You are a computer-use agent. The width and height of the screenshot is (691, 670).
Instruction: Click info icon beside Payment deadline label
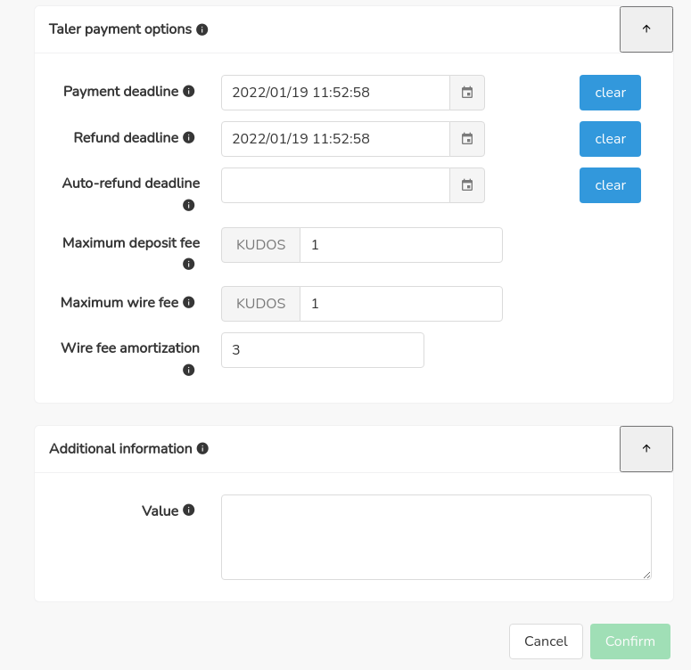tap(189, 92)
